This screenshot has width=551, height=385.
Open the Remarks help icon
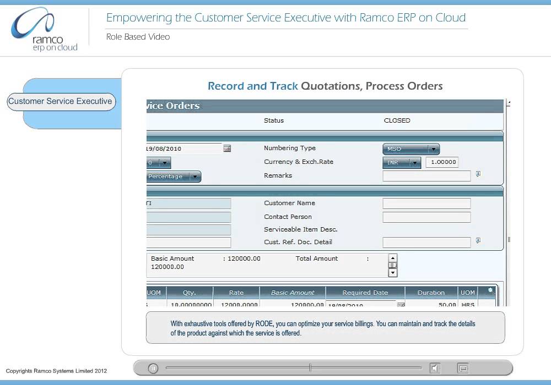(478, 174)
